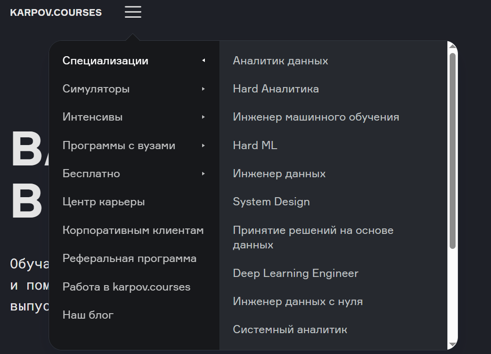The width and height of the screenshot is (491, 354).
Task: Collapse the Специализации submenu arrow
Action: (x=203, y=60)
